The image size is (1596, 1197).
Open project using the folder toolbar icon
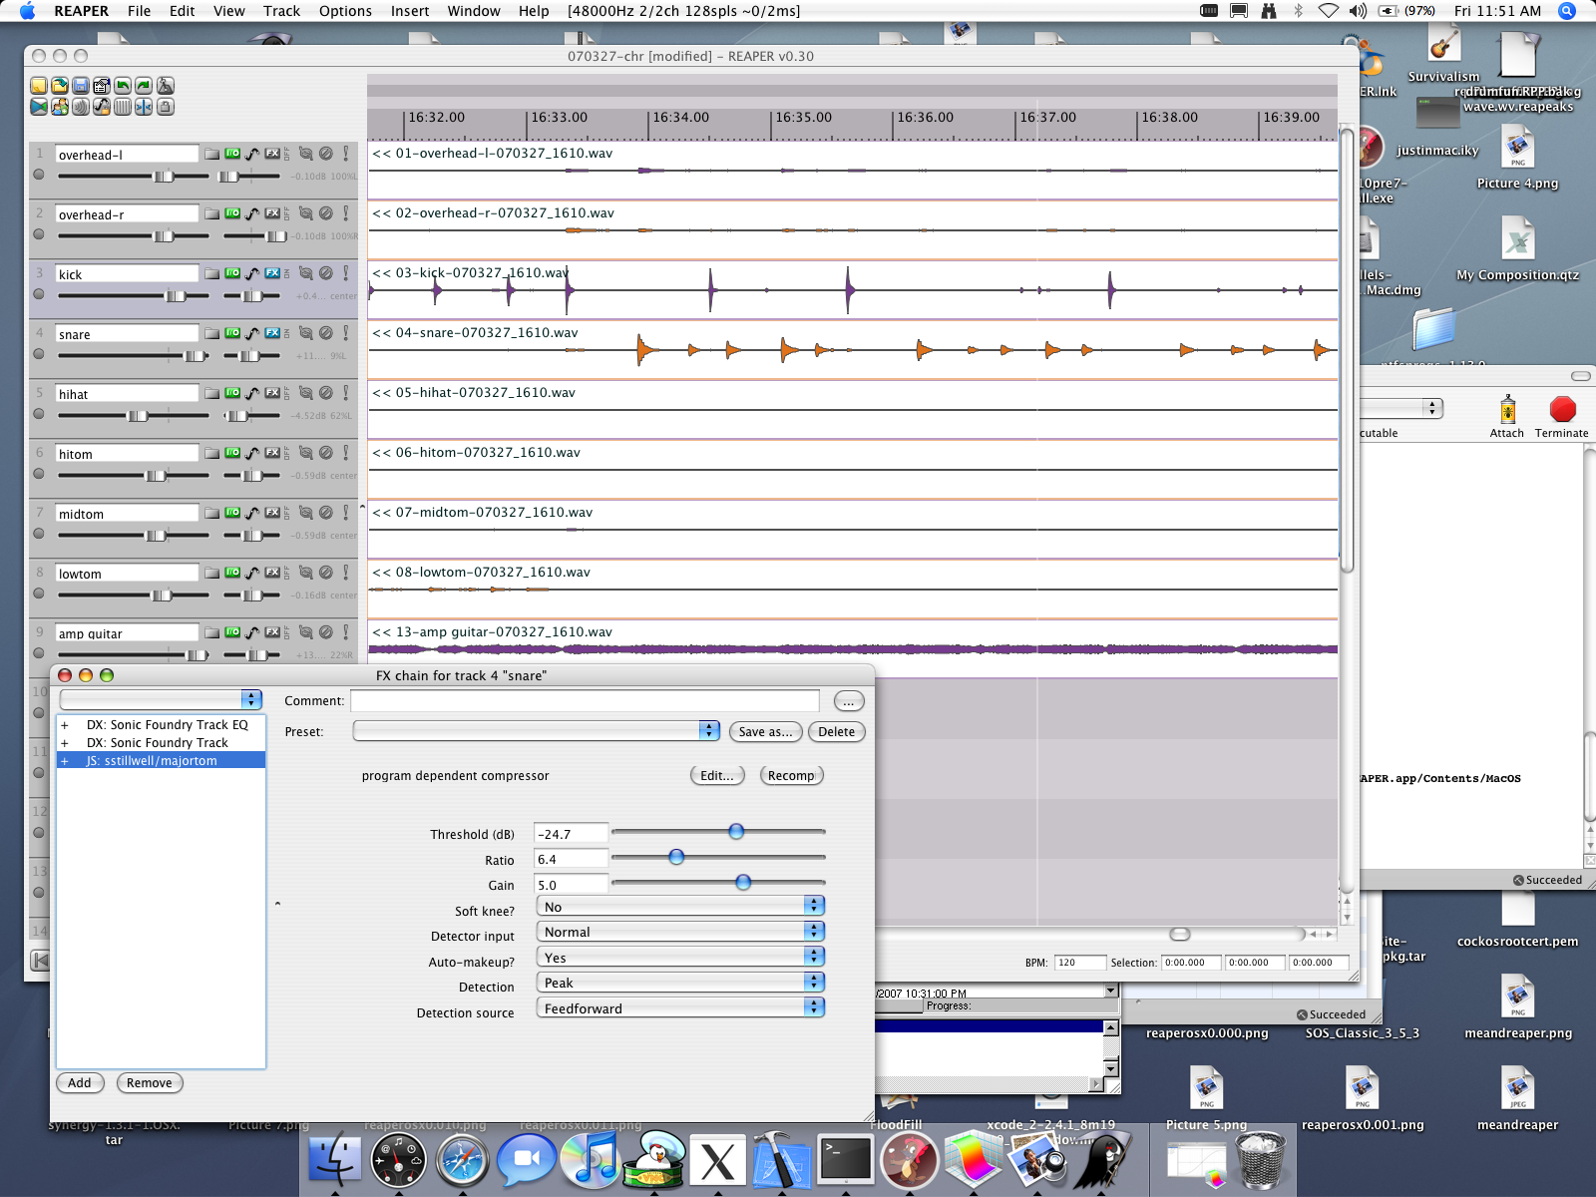pyautogui.click(x=60, y=86)
